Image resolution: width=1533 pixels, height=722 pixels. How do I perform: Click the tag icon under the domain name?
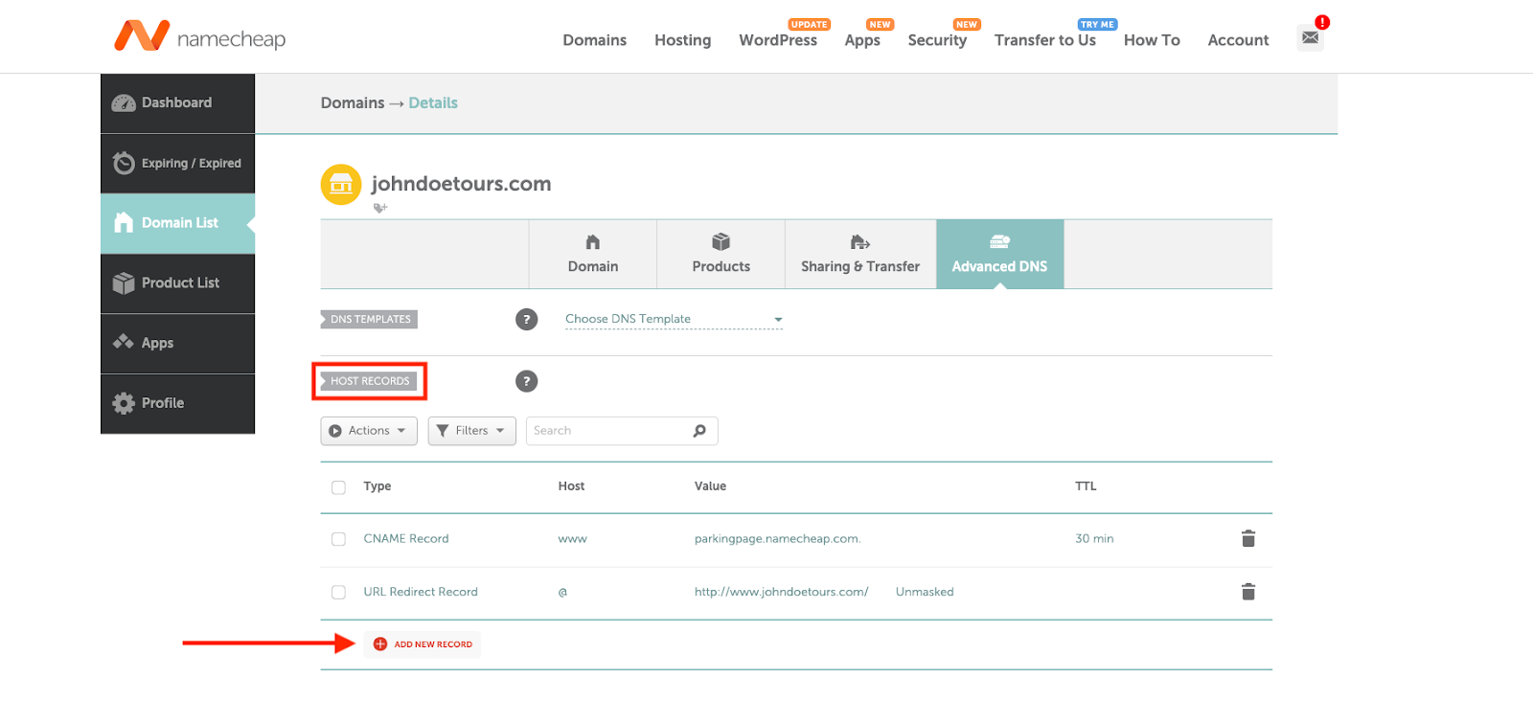pos(380,208)
